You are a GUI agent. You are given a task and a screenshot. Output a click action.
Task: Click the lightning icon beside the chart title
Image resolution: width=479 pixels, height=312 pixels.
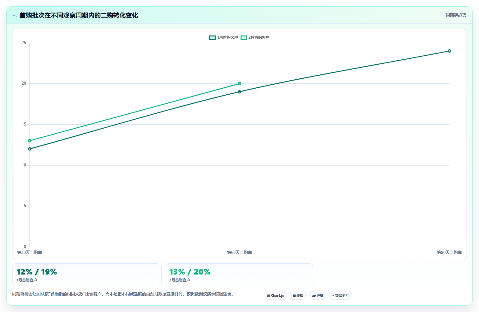coord(15,15)
